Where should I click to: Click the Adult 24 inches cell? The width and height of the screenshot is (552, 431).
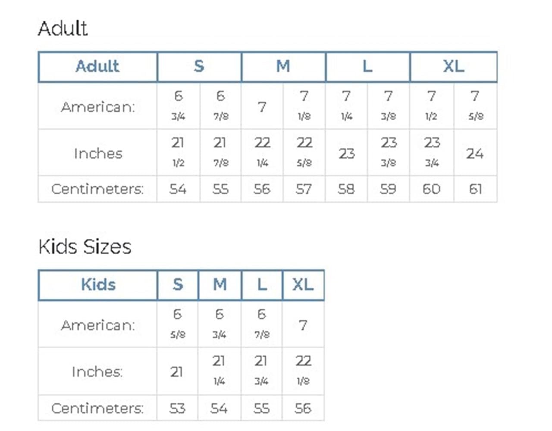pos(475,153)
